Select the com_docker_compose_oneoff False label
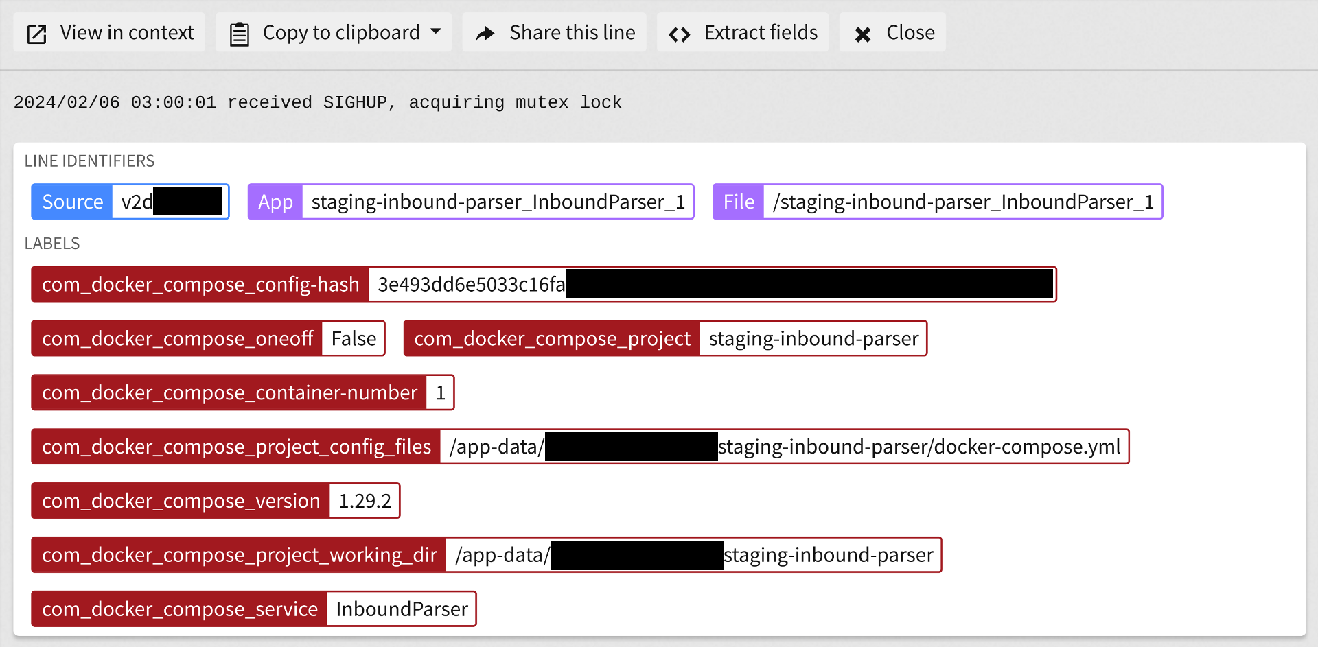This screenshot has width=1318, height=647. pyautogui.click(x=208, y=338)
